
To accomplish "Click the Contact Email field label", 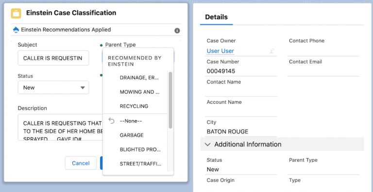I will click(305, 62).
